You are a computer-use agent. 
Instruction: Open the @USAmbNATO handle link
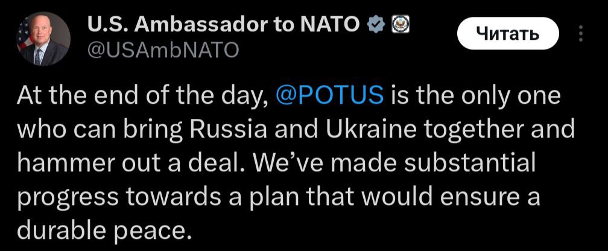163,50
